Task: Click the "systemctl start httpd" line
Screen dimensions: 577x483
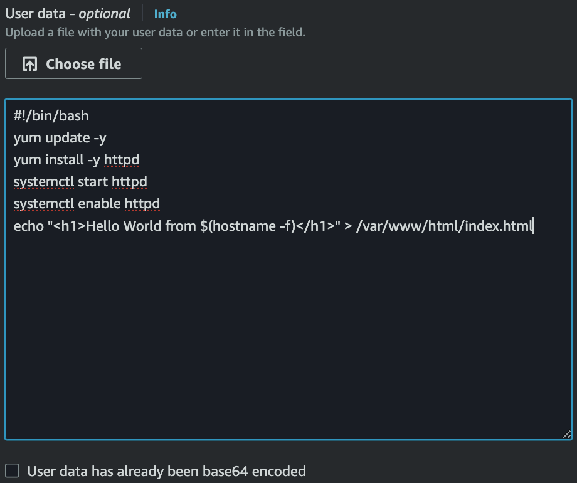Action: [x=80, y=182]
